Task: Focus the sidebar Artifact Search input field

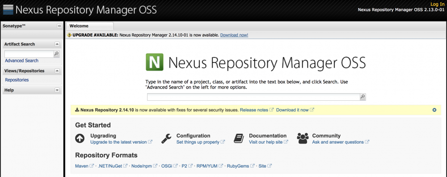Action: [29, 54]
